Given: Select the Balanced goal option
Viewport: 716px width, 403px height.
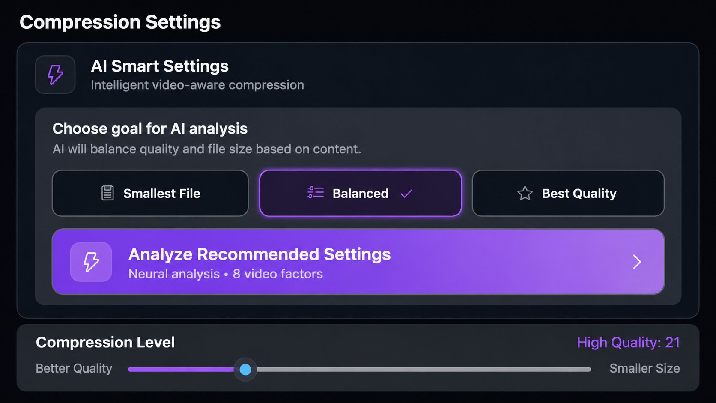Looking at the screenshot, I should [361, 193].
